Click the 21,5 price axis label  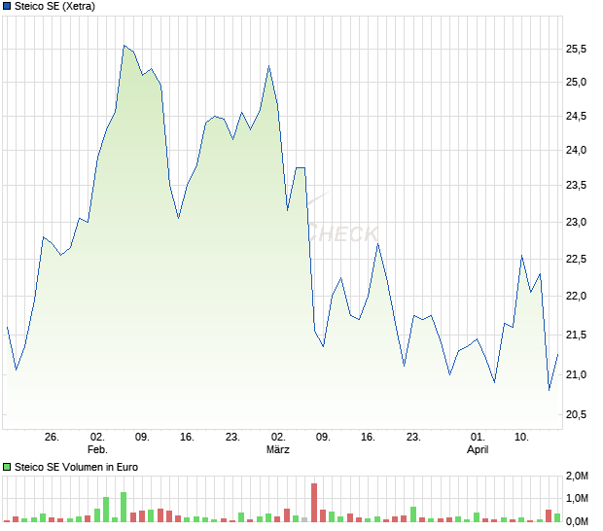tap(576, 335)
